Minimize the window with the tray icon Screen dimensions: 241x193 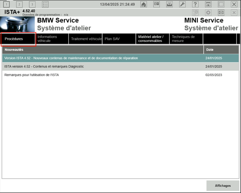point(208,4)
